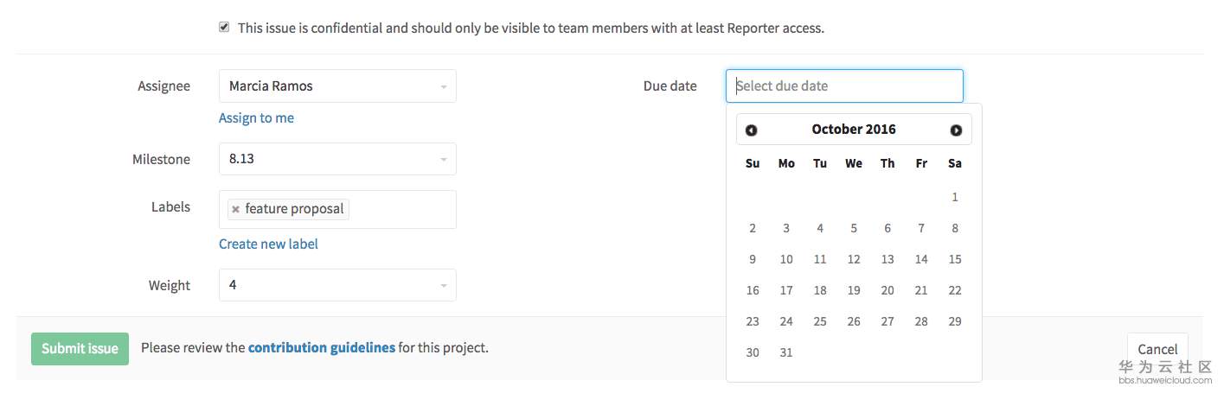Open the contribution guidelines link

coord(322,348)
